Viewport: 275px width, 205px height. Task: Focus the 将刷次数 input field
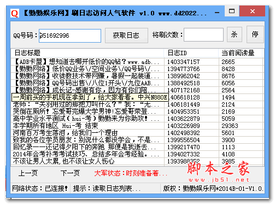click(203, 34)
